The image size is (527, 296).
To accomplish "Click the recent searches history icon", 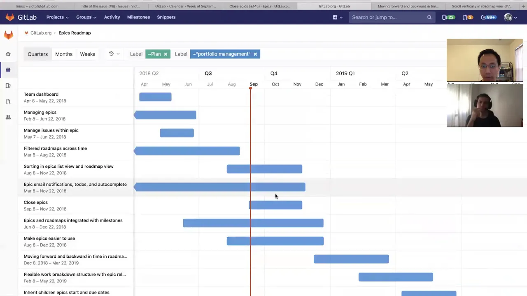I will tap(111, 54).
